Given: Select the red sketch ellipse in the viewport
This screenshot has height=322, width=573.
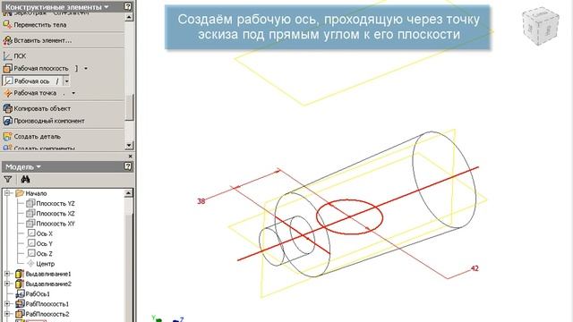Looking at the screenshot, I should (349, 216).
